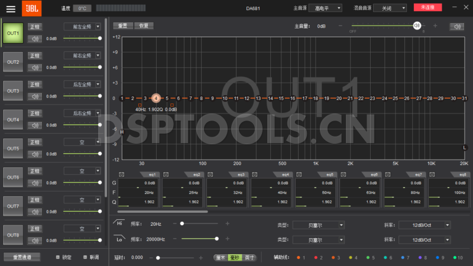The image size is (473, 266).
Task: Select 毫秒 delay unit
Action: click(235, 258)
